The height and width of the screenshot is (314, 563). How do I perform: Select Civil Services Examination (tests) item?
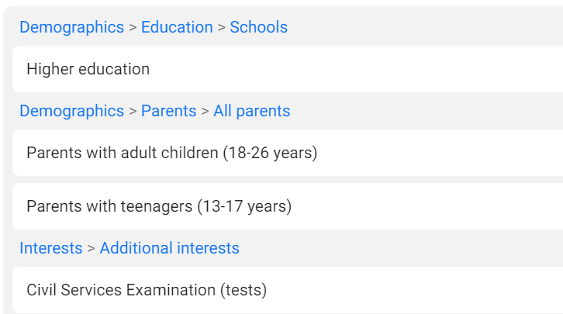coord(288,290)
